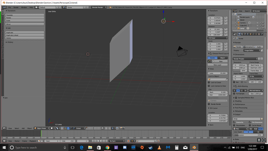Switch to the All Scenes outliner tab
The width and height of the screenshot is (268, 151).
coord(256,11)
